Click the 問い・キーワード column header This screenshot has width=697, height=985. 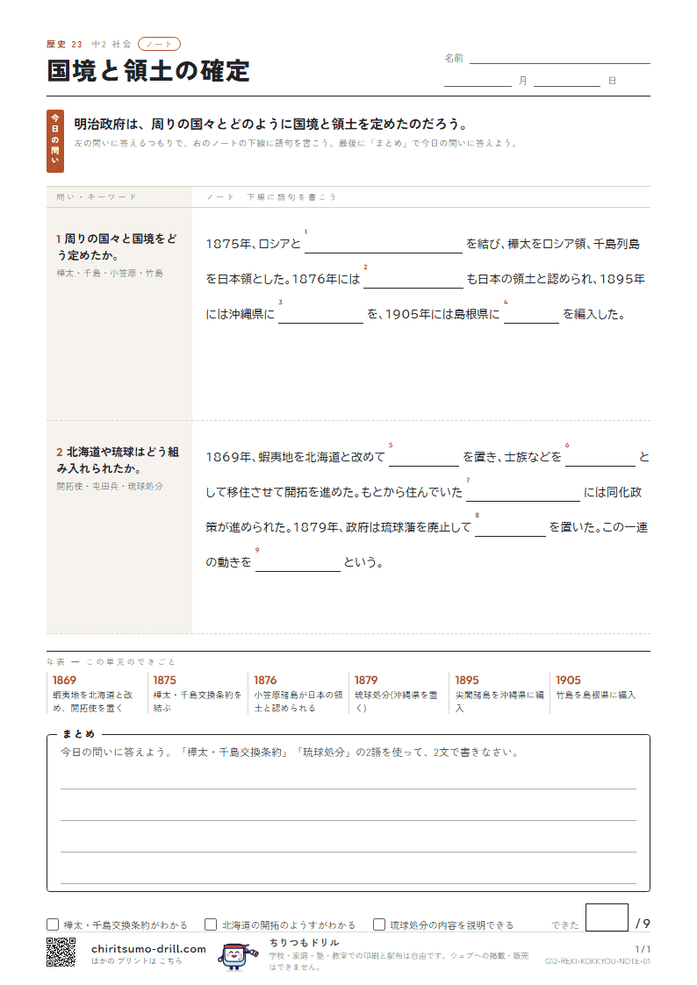(x=97, y=196)
